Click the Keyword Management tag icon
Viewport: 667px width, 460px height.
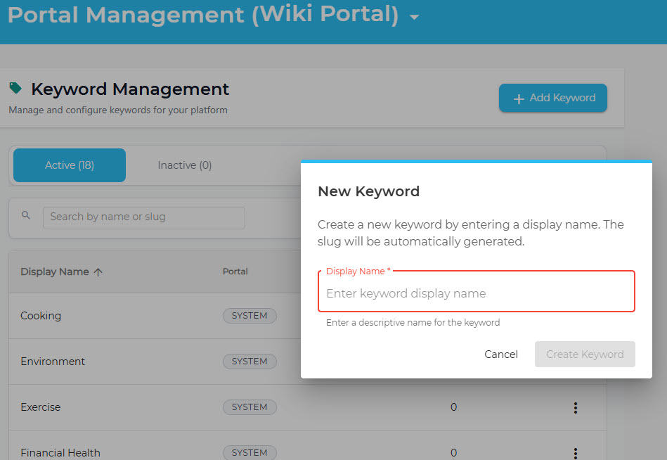15,89
